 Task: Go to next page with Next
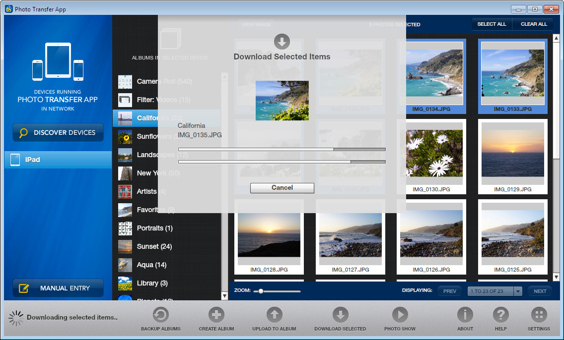click(540, 291)
